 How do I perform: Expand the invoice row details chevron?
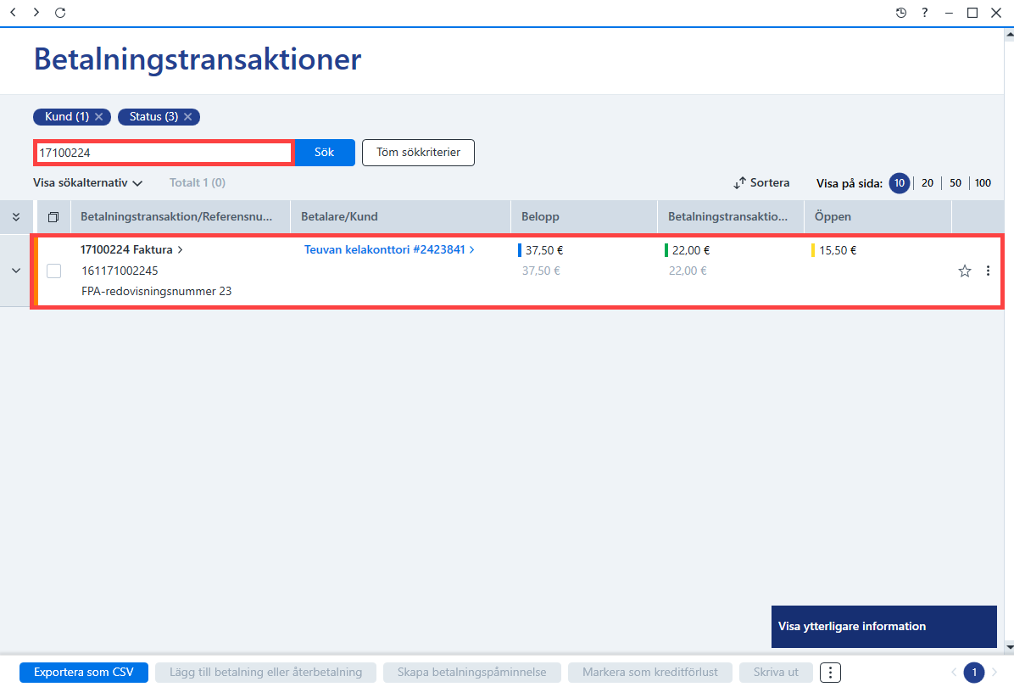point(16,271)
